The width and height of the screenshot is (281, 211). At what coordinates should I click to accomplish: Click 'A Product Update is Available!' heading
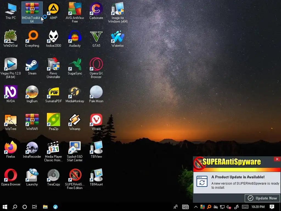point(238,177)
